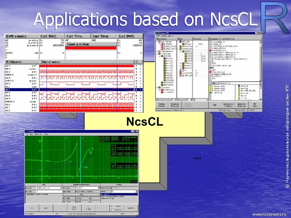Click the Signal wave header
The image size is (291, 218).
pyautogui.click(x=86, y=62)
